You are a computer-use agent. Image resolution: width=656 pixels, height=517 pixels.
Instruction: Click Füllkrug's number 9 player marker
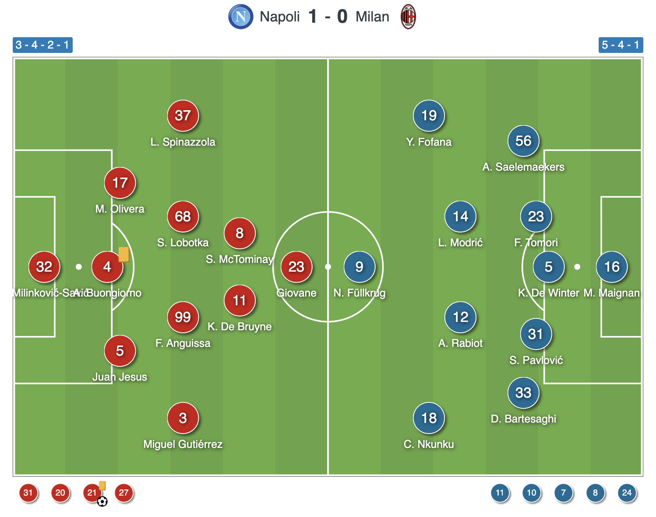(360, 267)
